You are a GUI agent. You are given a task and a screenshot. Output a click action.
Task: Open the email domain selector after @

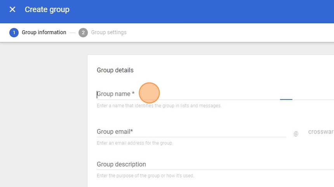(320, 132)
